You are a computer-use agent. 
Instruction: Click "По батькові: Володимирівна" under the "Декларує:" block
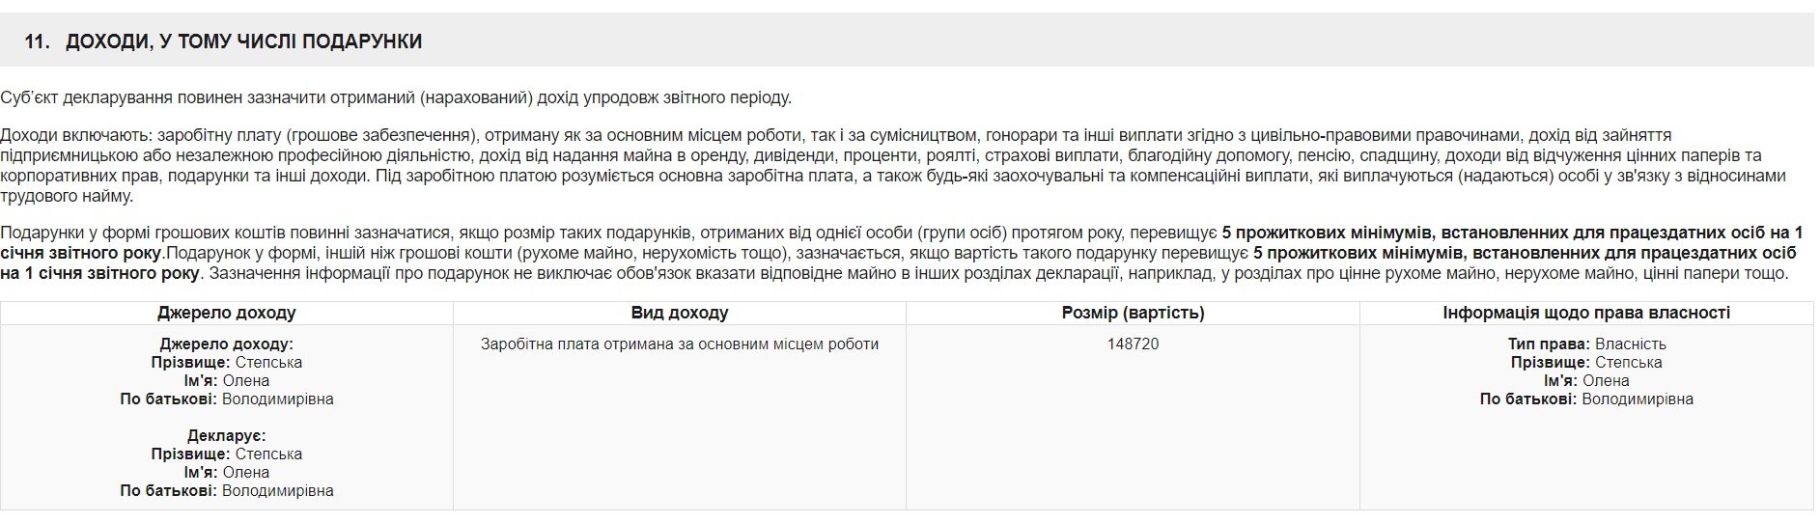(x=226, y=490)
